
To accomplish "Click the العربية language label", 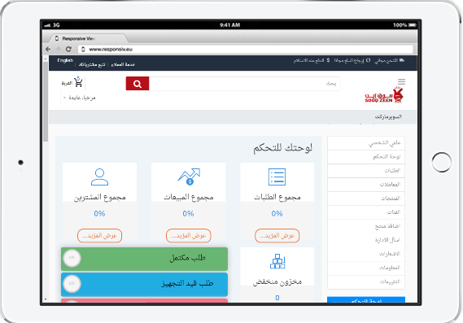I will 67,83.
